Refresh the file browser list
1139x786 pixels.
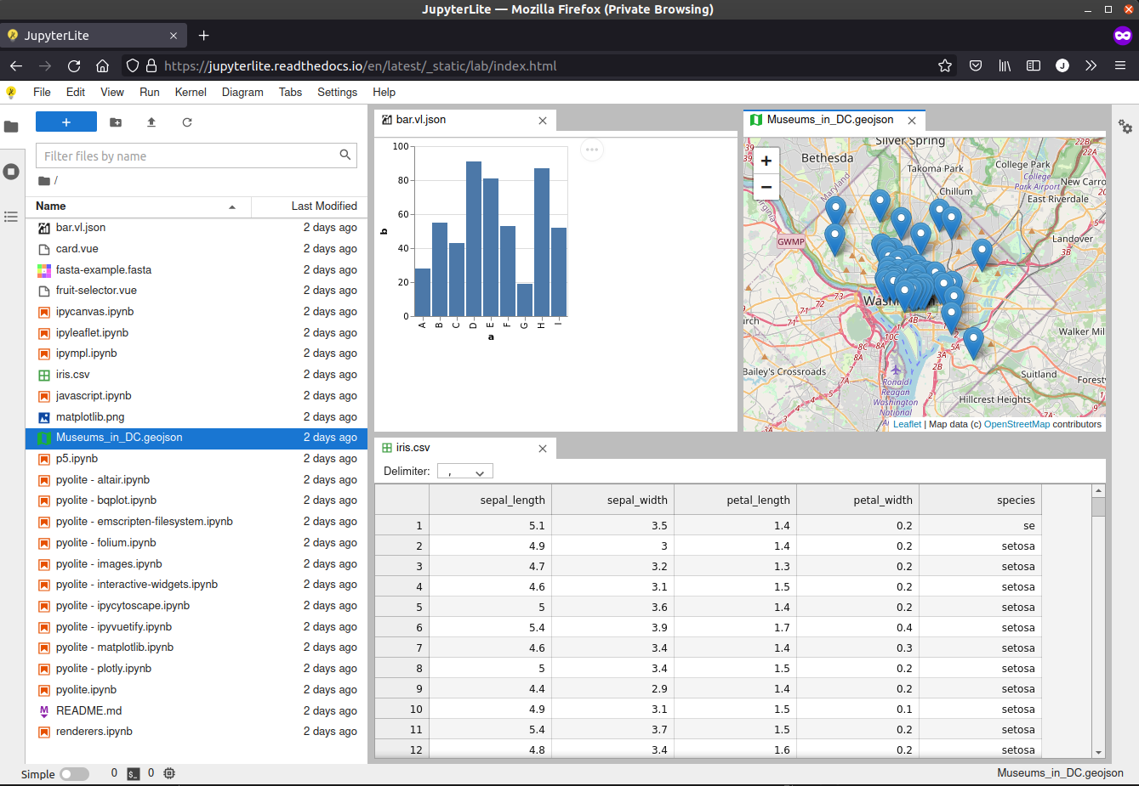coord(187,122)
